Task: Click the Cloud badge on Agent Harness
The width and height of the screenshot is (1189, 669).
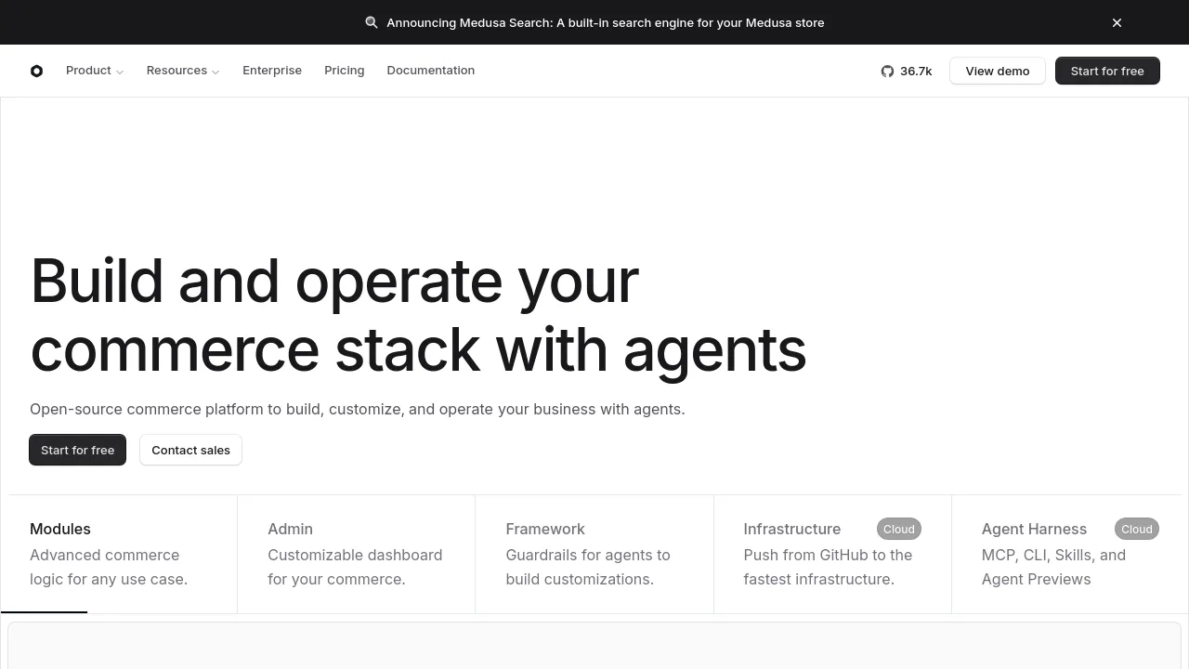Action: pyautogui.click(x=1137, y=529)
